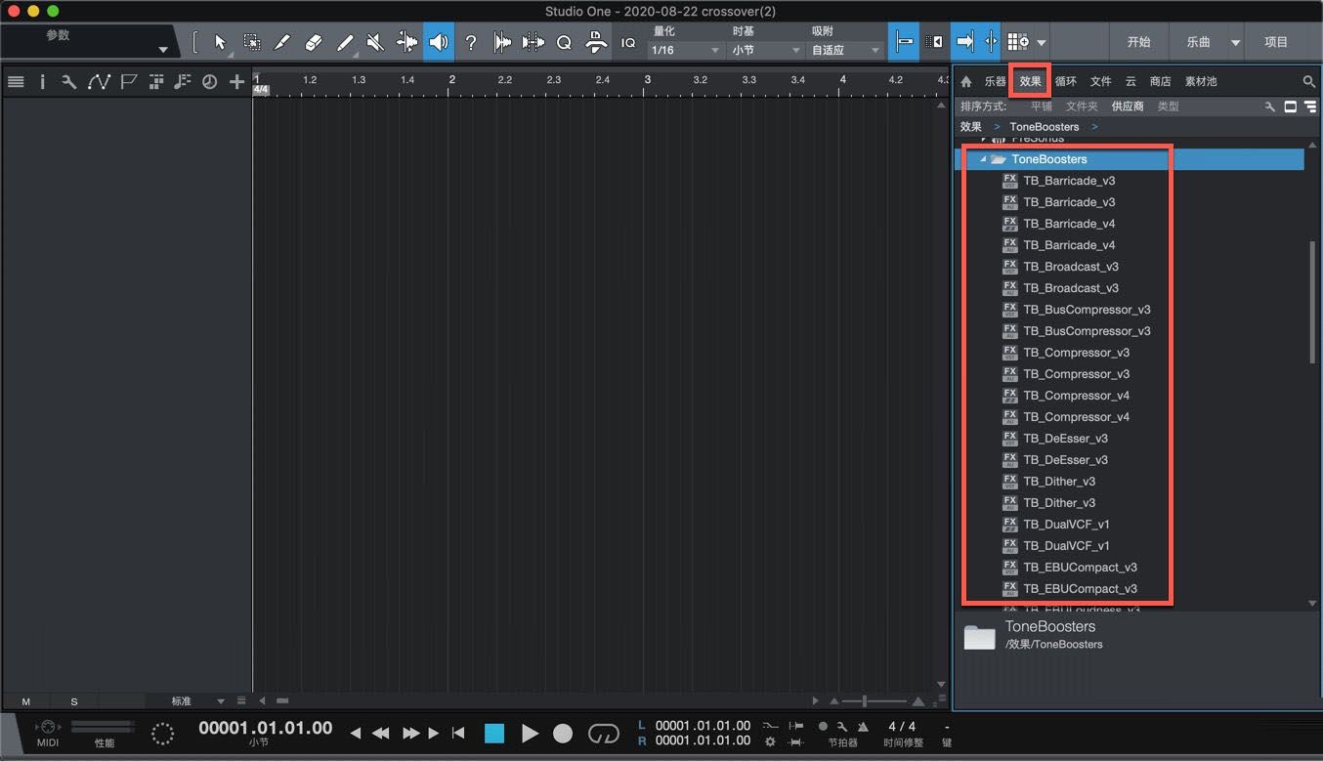Select TB_Compressor_v4 first entry
This screenshot has width=1323, height=761.
pos(1077,396)
